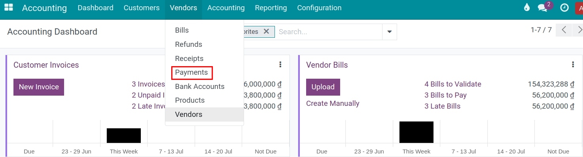Select Vendors entry in the dropdown list
This screenshot has height=157, width=583.
point(204,115)
